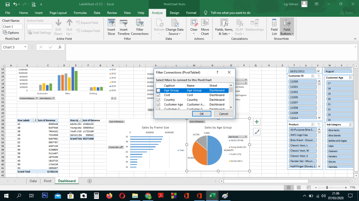Open the Pivot sheet tab
Screen dimensions: 359x201
click(47, 181)
